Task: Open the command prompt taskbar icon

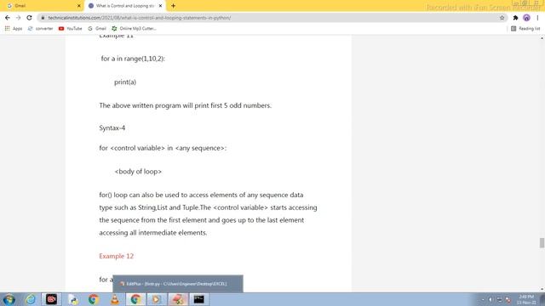Action: click(x=199, y=299)
